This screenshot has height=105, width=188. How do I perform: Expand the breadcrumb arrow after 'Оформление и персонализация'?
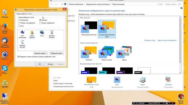(111, 4)
